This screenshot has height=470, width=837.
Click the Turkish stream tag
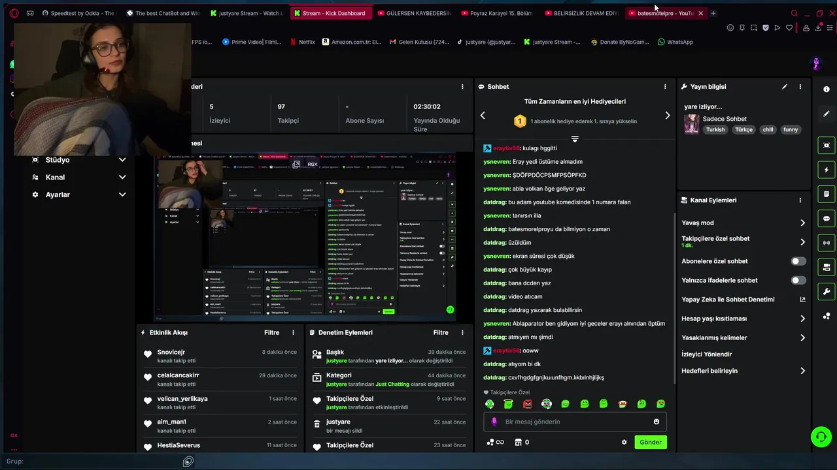(715, 129)
